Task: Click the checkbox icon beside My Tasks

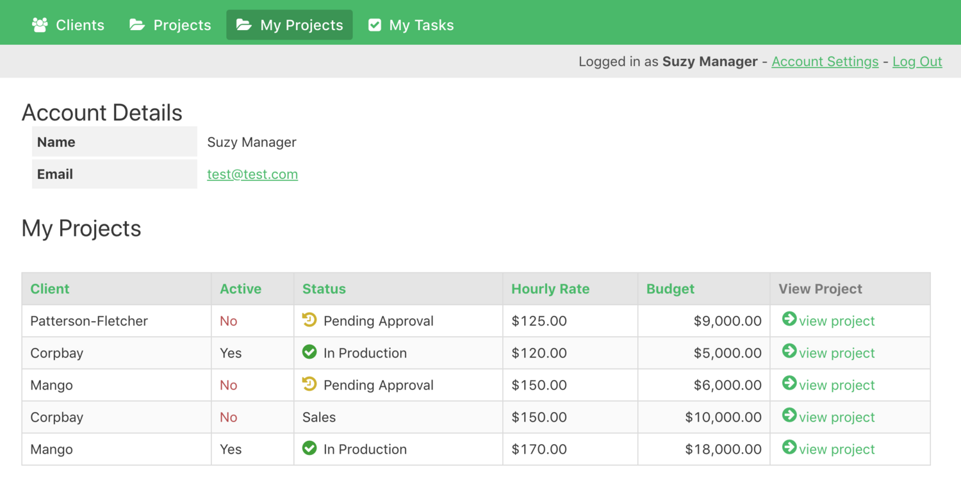Action: [375, 25]
